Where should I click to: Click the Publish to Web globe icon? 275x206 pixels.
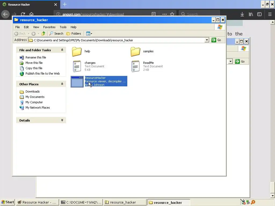click(22, 74)
